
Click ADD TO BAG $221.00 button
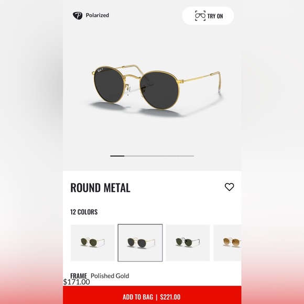coord(152,297)
